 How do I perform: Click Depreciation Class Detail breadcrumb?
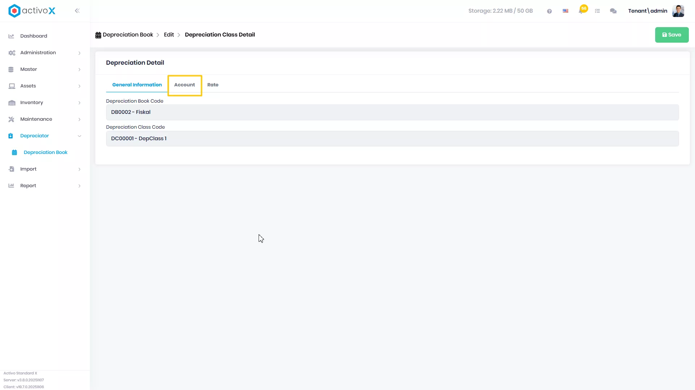[220, 35]
